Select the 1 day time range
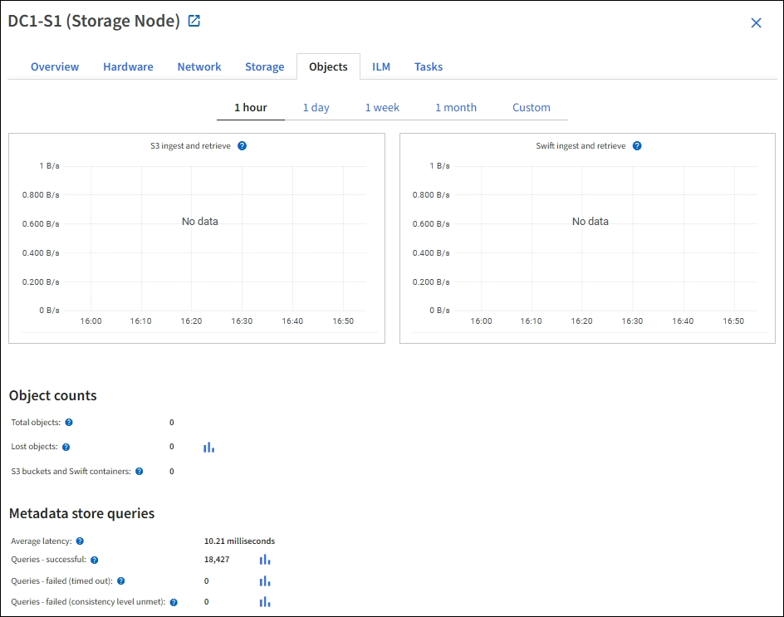 tap(316, 107)
